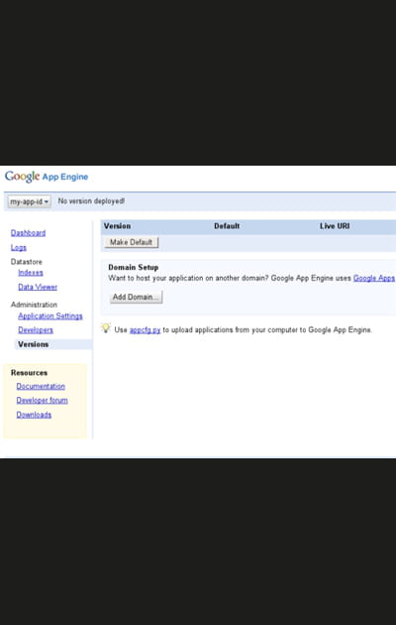Open the Downloads link
The width and height of the screenshot is (396, 625).
pyautogui.click(x=34, y=415)
